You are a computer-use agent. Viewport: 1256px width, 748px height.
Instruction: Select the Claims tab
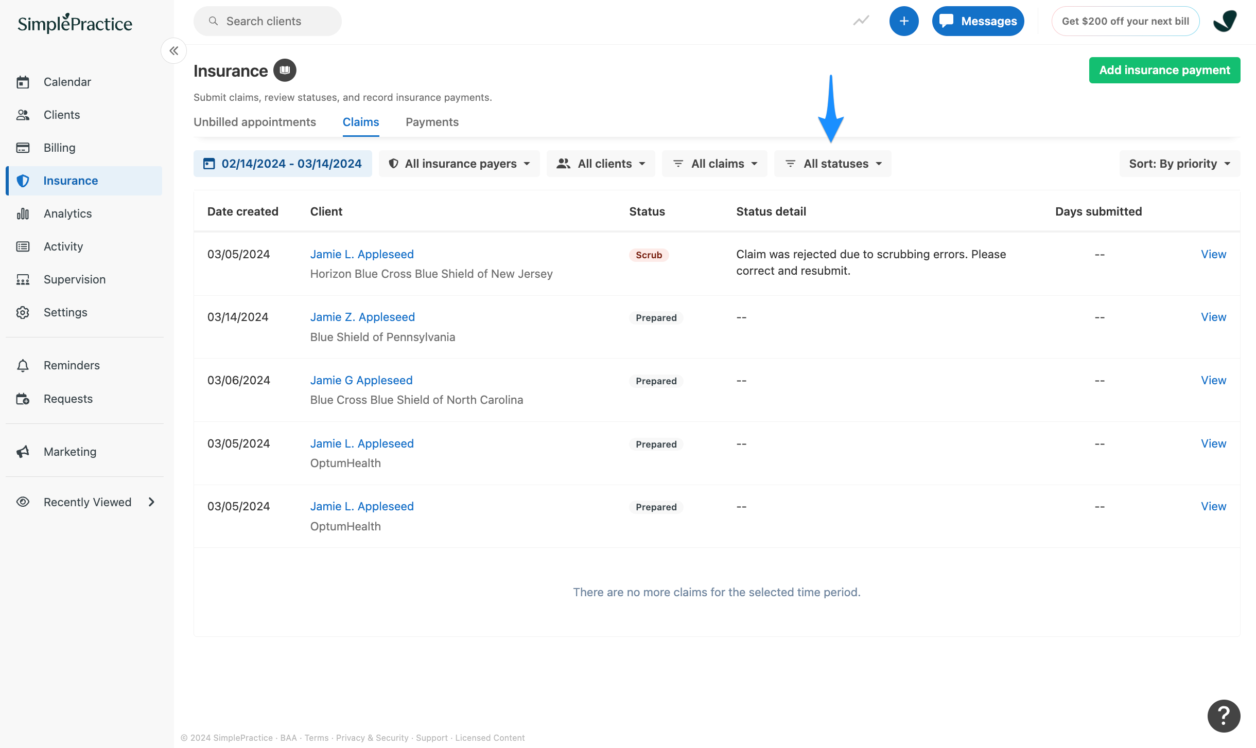[x=361, y=122]
